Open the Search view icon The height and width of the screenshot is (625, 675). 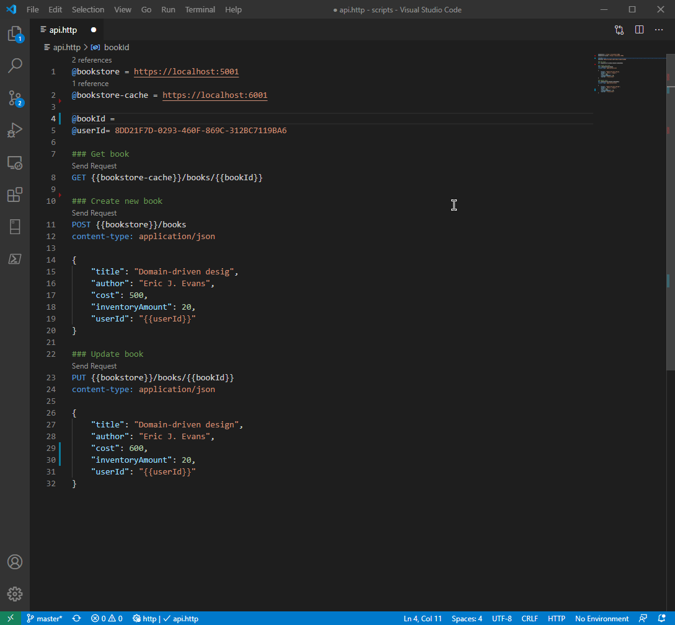15,66
